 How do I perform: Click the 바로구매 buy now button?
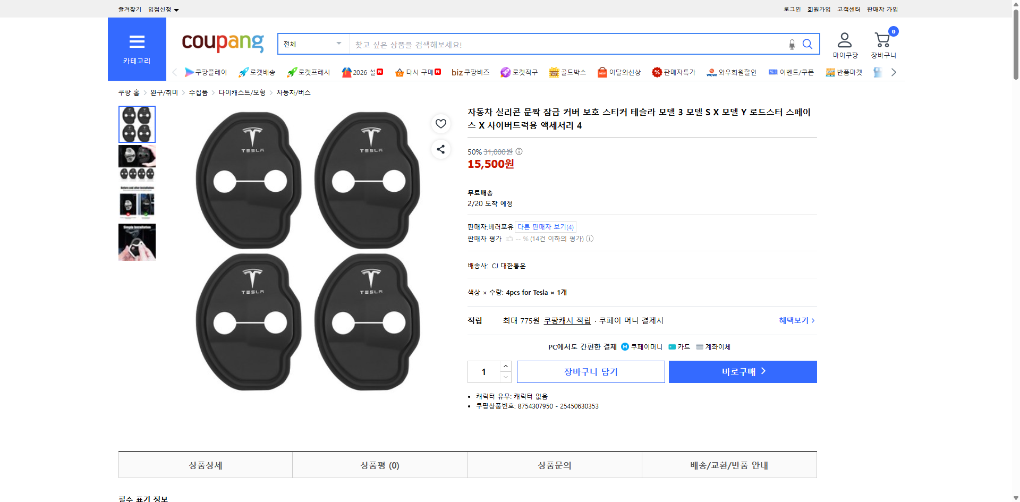coord(742,371)
